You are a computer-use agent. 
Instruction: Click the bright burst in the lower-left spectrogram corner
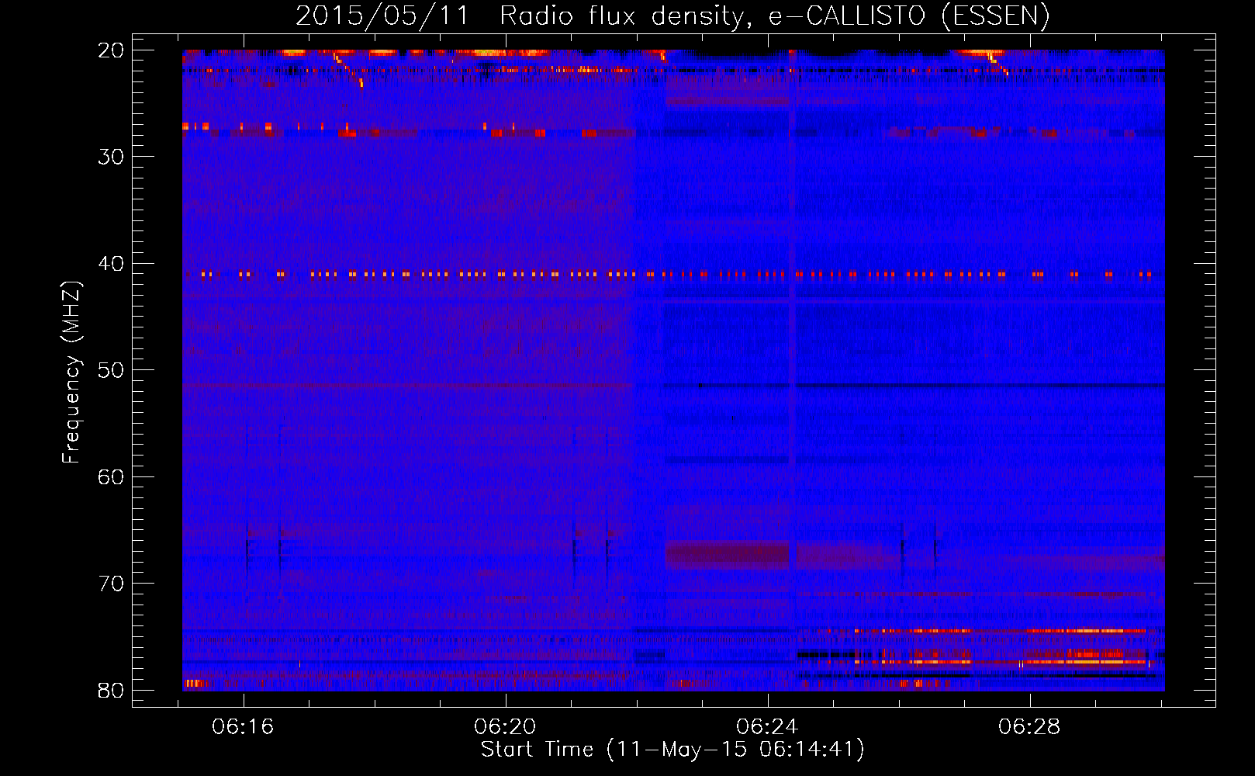click(x=196, y=684)
